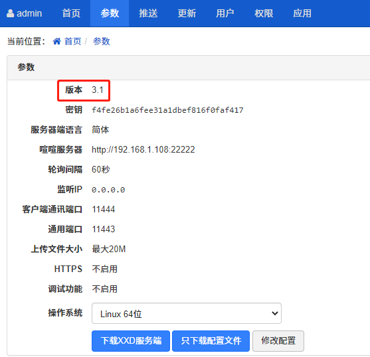The image size is (370, 357).
Task: Click the admin user icon
Action: (10, 13)
